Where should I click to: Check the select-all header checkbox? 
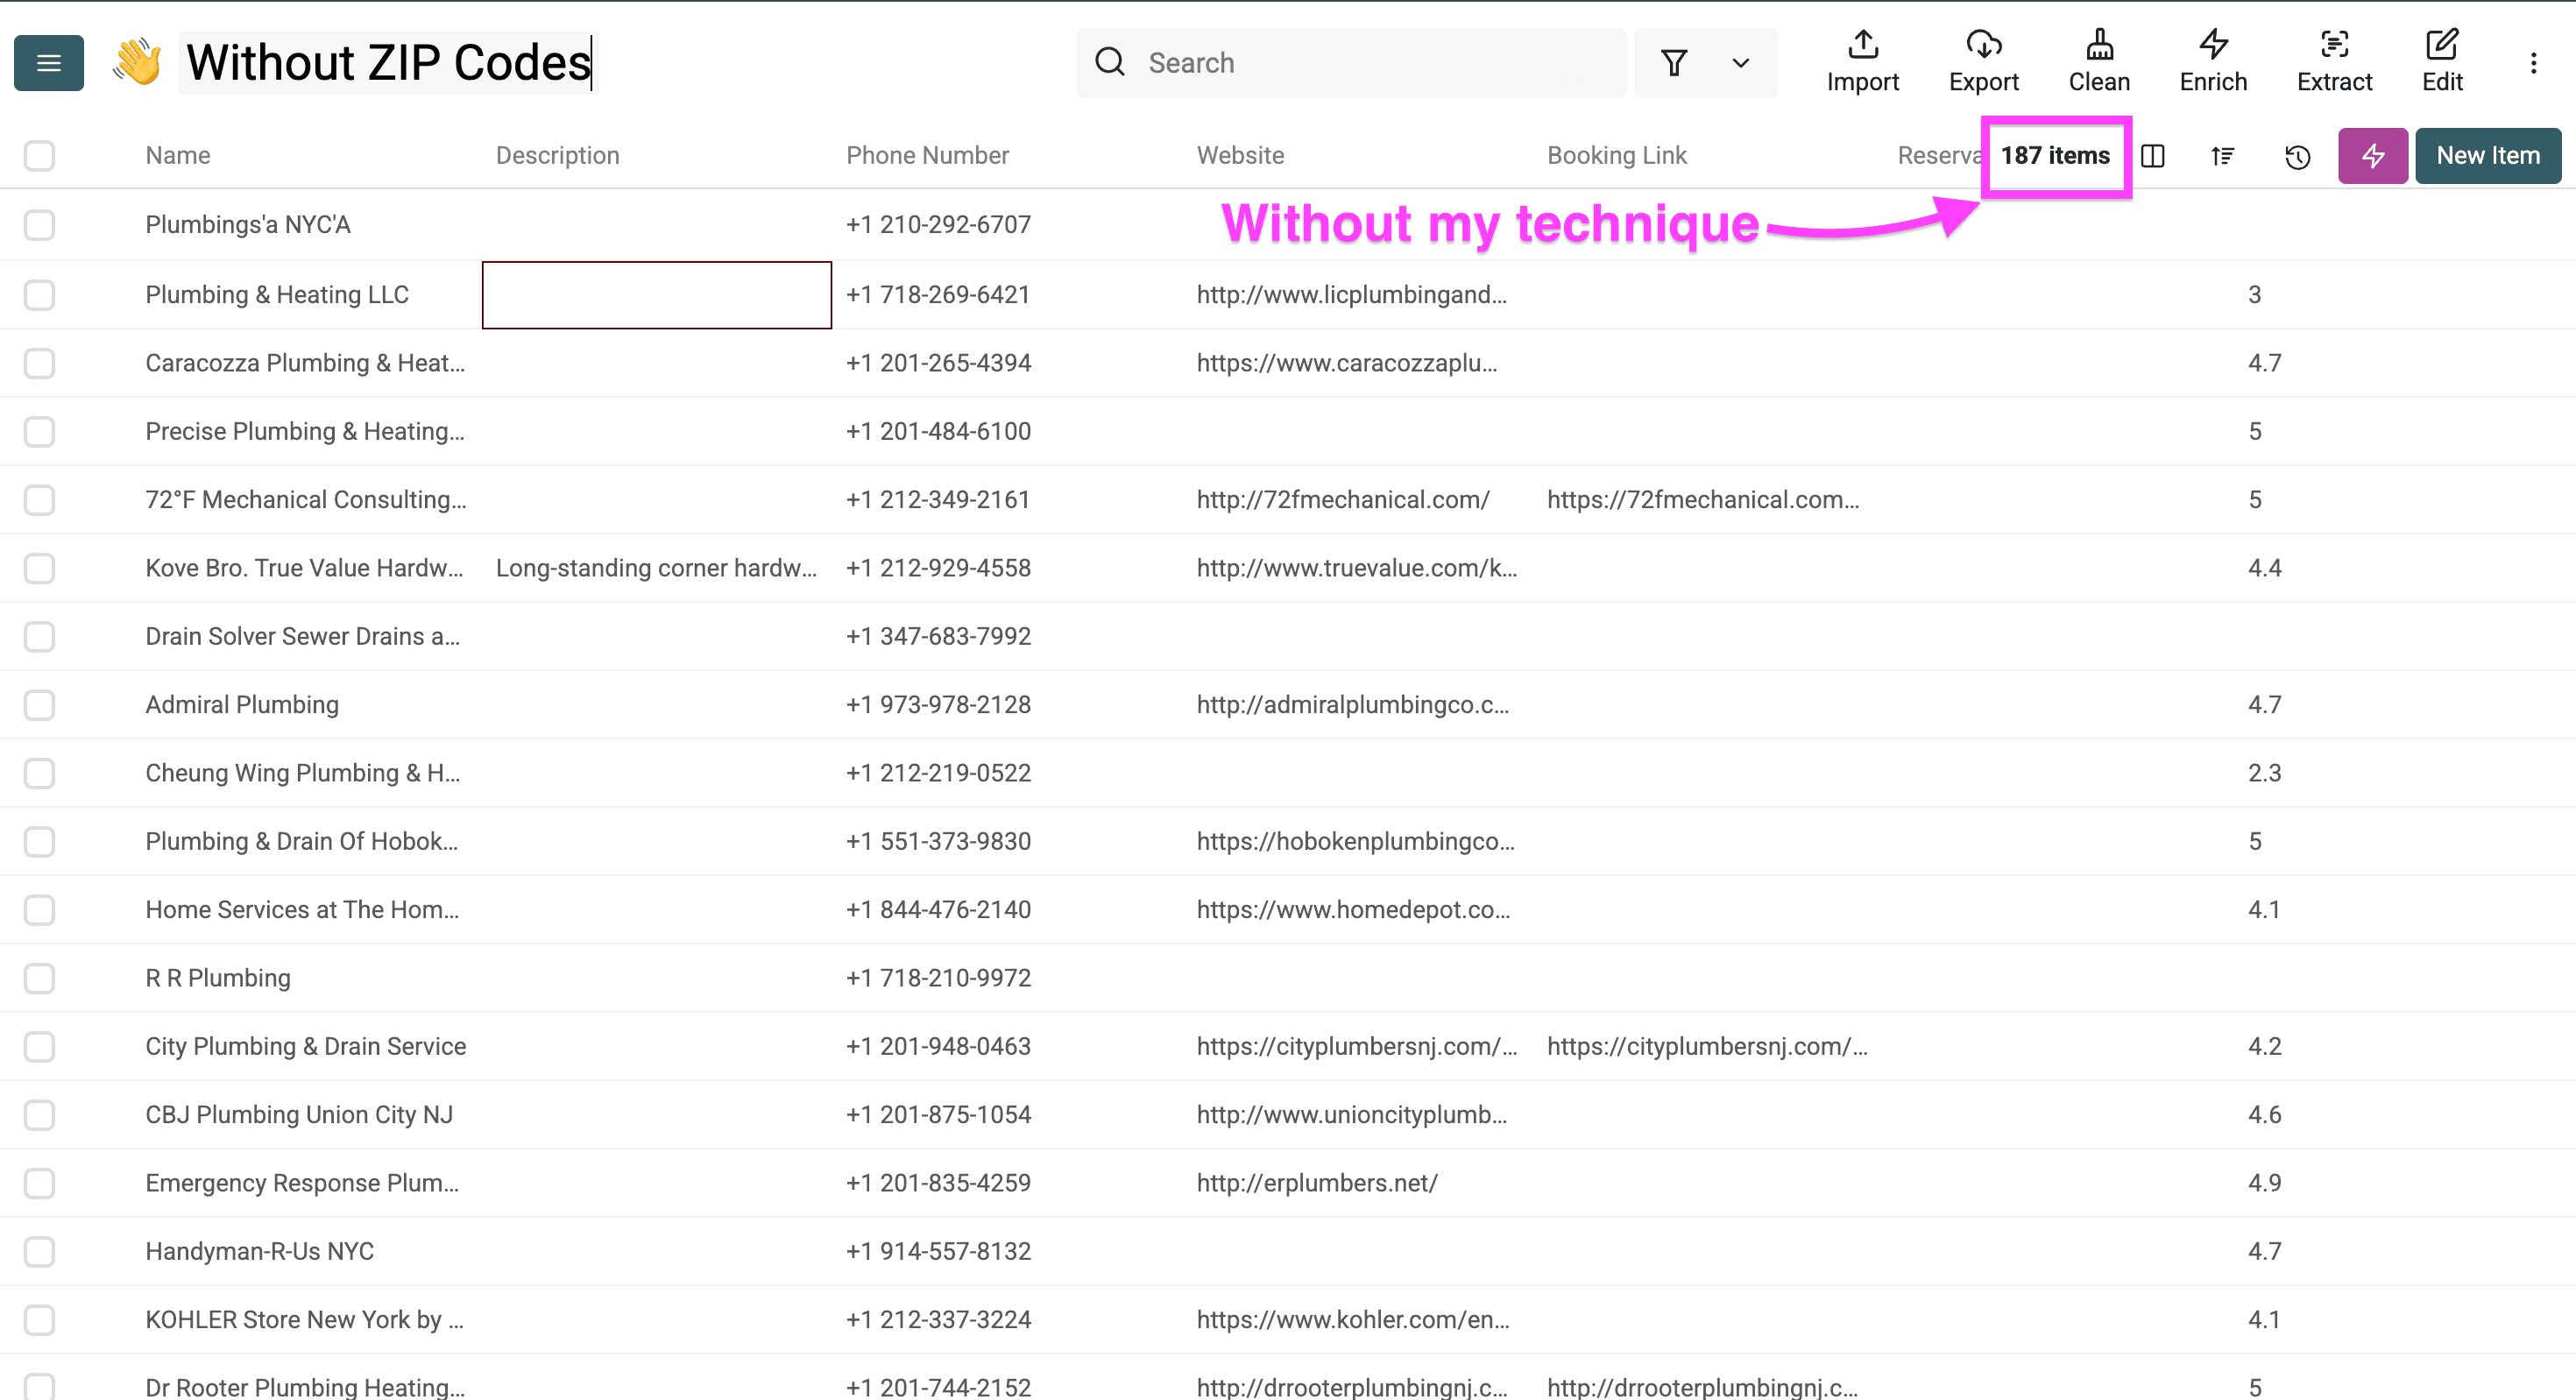click(40, 156)
